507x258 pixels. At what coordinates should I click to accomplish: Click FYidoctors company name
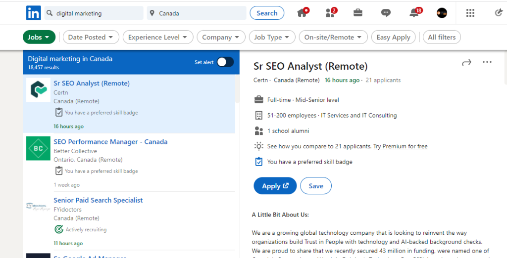point(67,210)
